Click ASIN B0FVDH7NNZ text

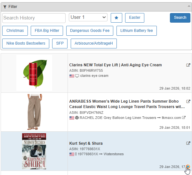coord(86,113)
